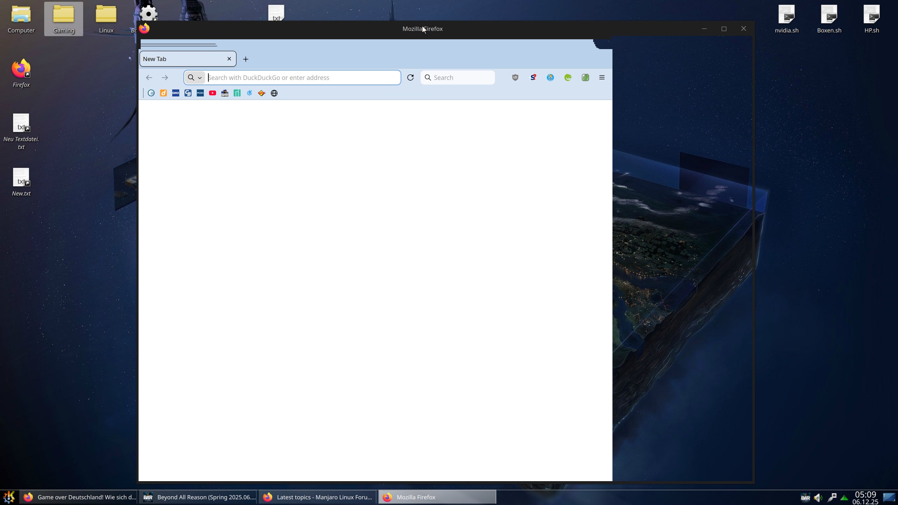Screen dimensions: 898x505
Task: Open the YouTube bookmark
Action: pos(212,93)
